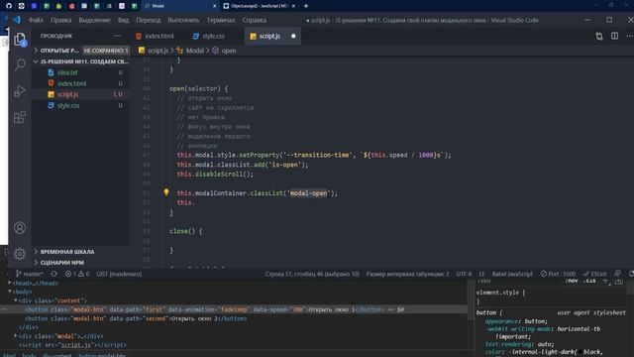The image size is (634, 357).
Task: Open style.css in the explorer
Action: point(68,105)
